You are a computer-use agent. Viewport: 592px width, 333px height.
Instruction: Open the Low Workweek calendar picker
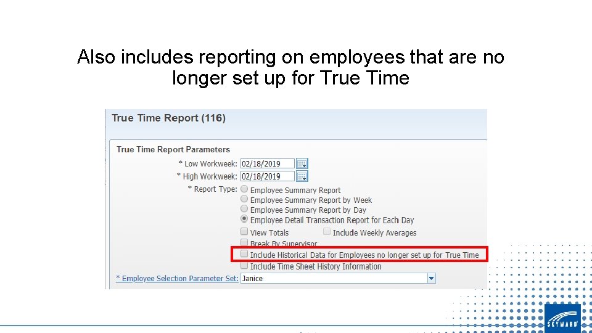302,163
